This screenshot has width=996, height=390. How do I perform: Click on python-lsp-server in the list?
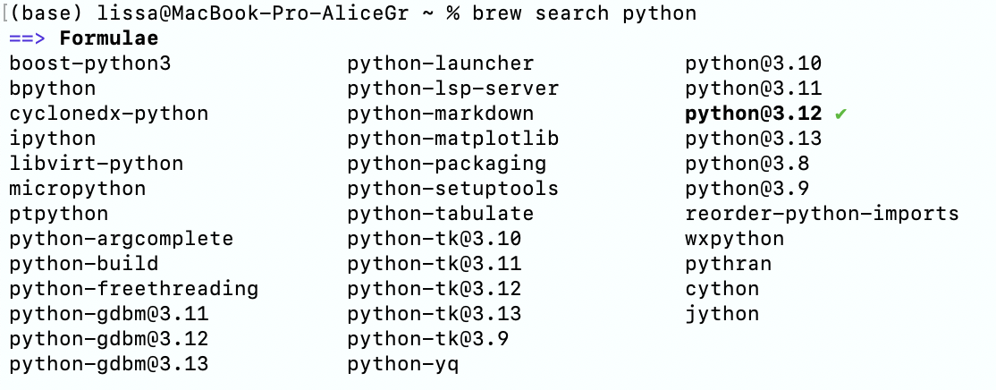[453, 89]
